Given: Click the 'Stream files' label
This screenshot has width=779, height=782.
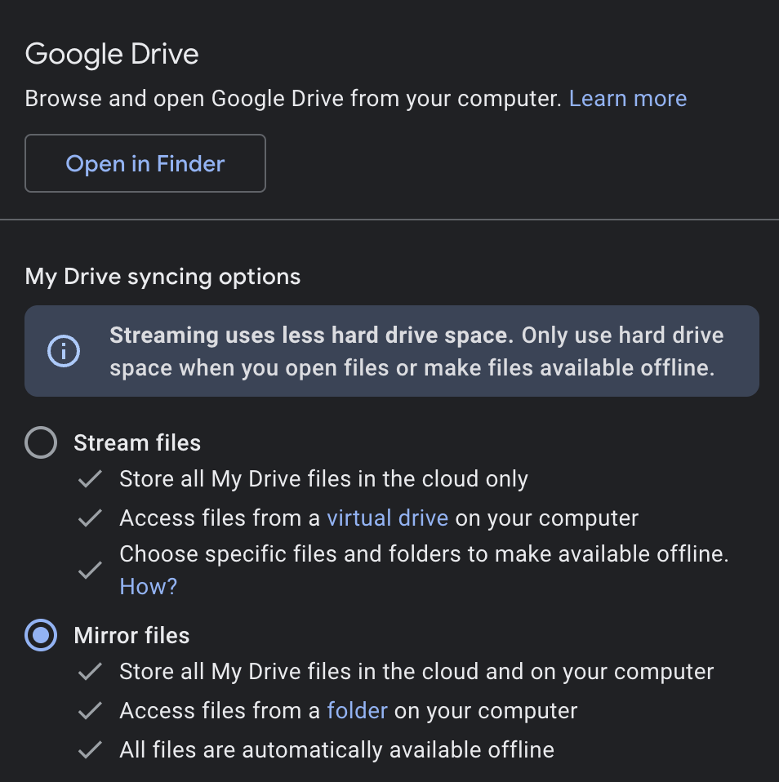Looking at the screenshot, I should pos(137,443).
